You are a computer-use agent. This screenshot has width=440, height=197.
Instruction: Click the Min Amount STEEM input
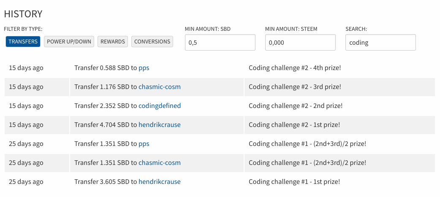point(300,43)
